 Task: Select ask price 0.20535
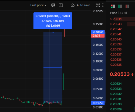tap(116, 65)
